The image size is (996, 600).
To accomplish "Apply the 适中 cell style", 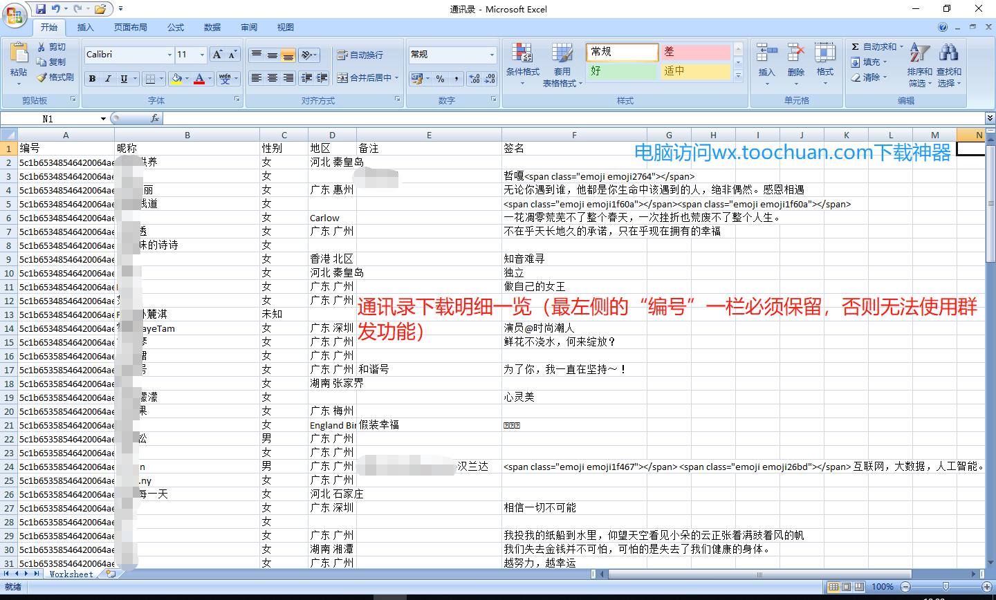I will coord(695,71).
